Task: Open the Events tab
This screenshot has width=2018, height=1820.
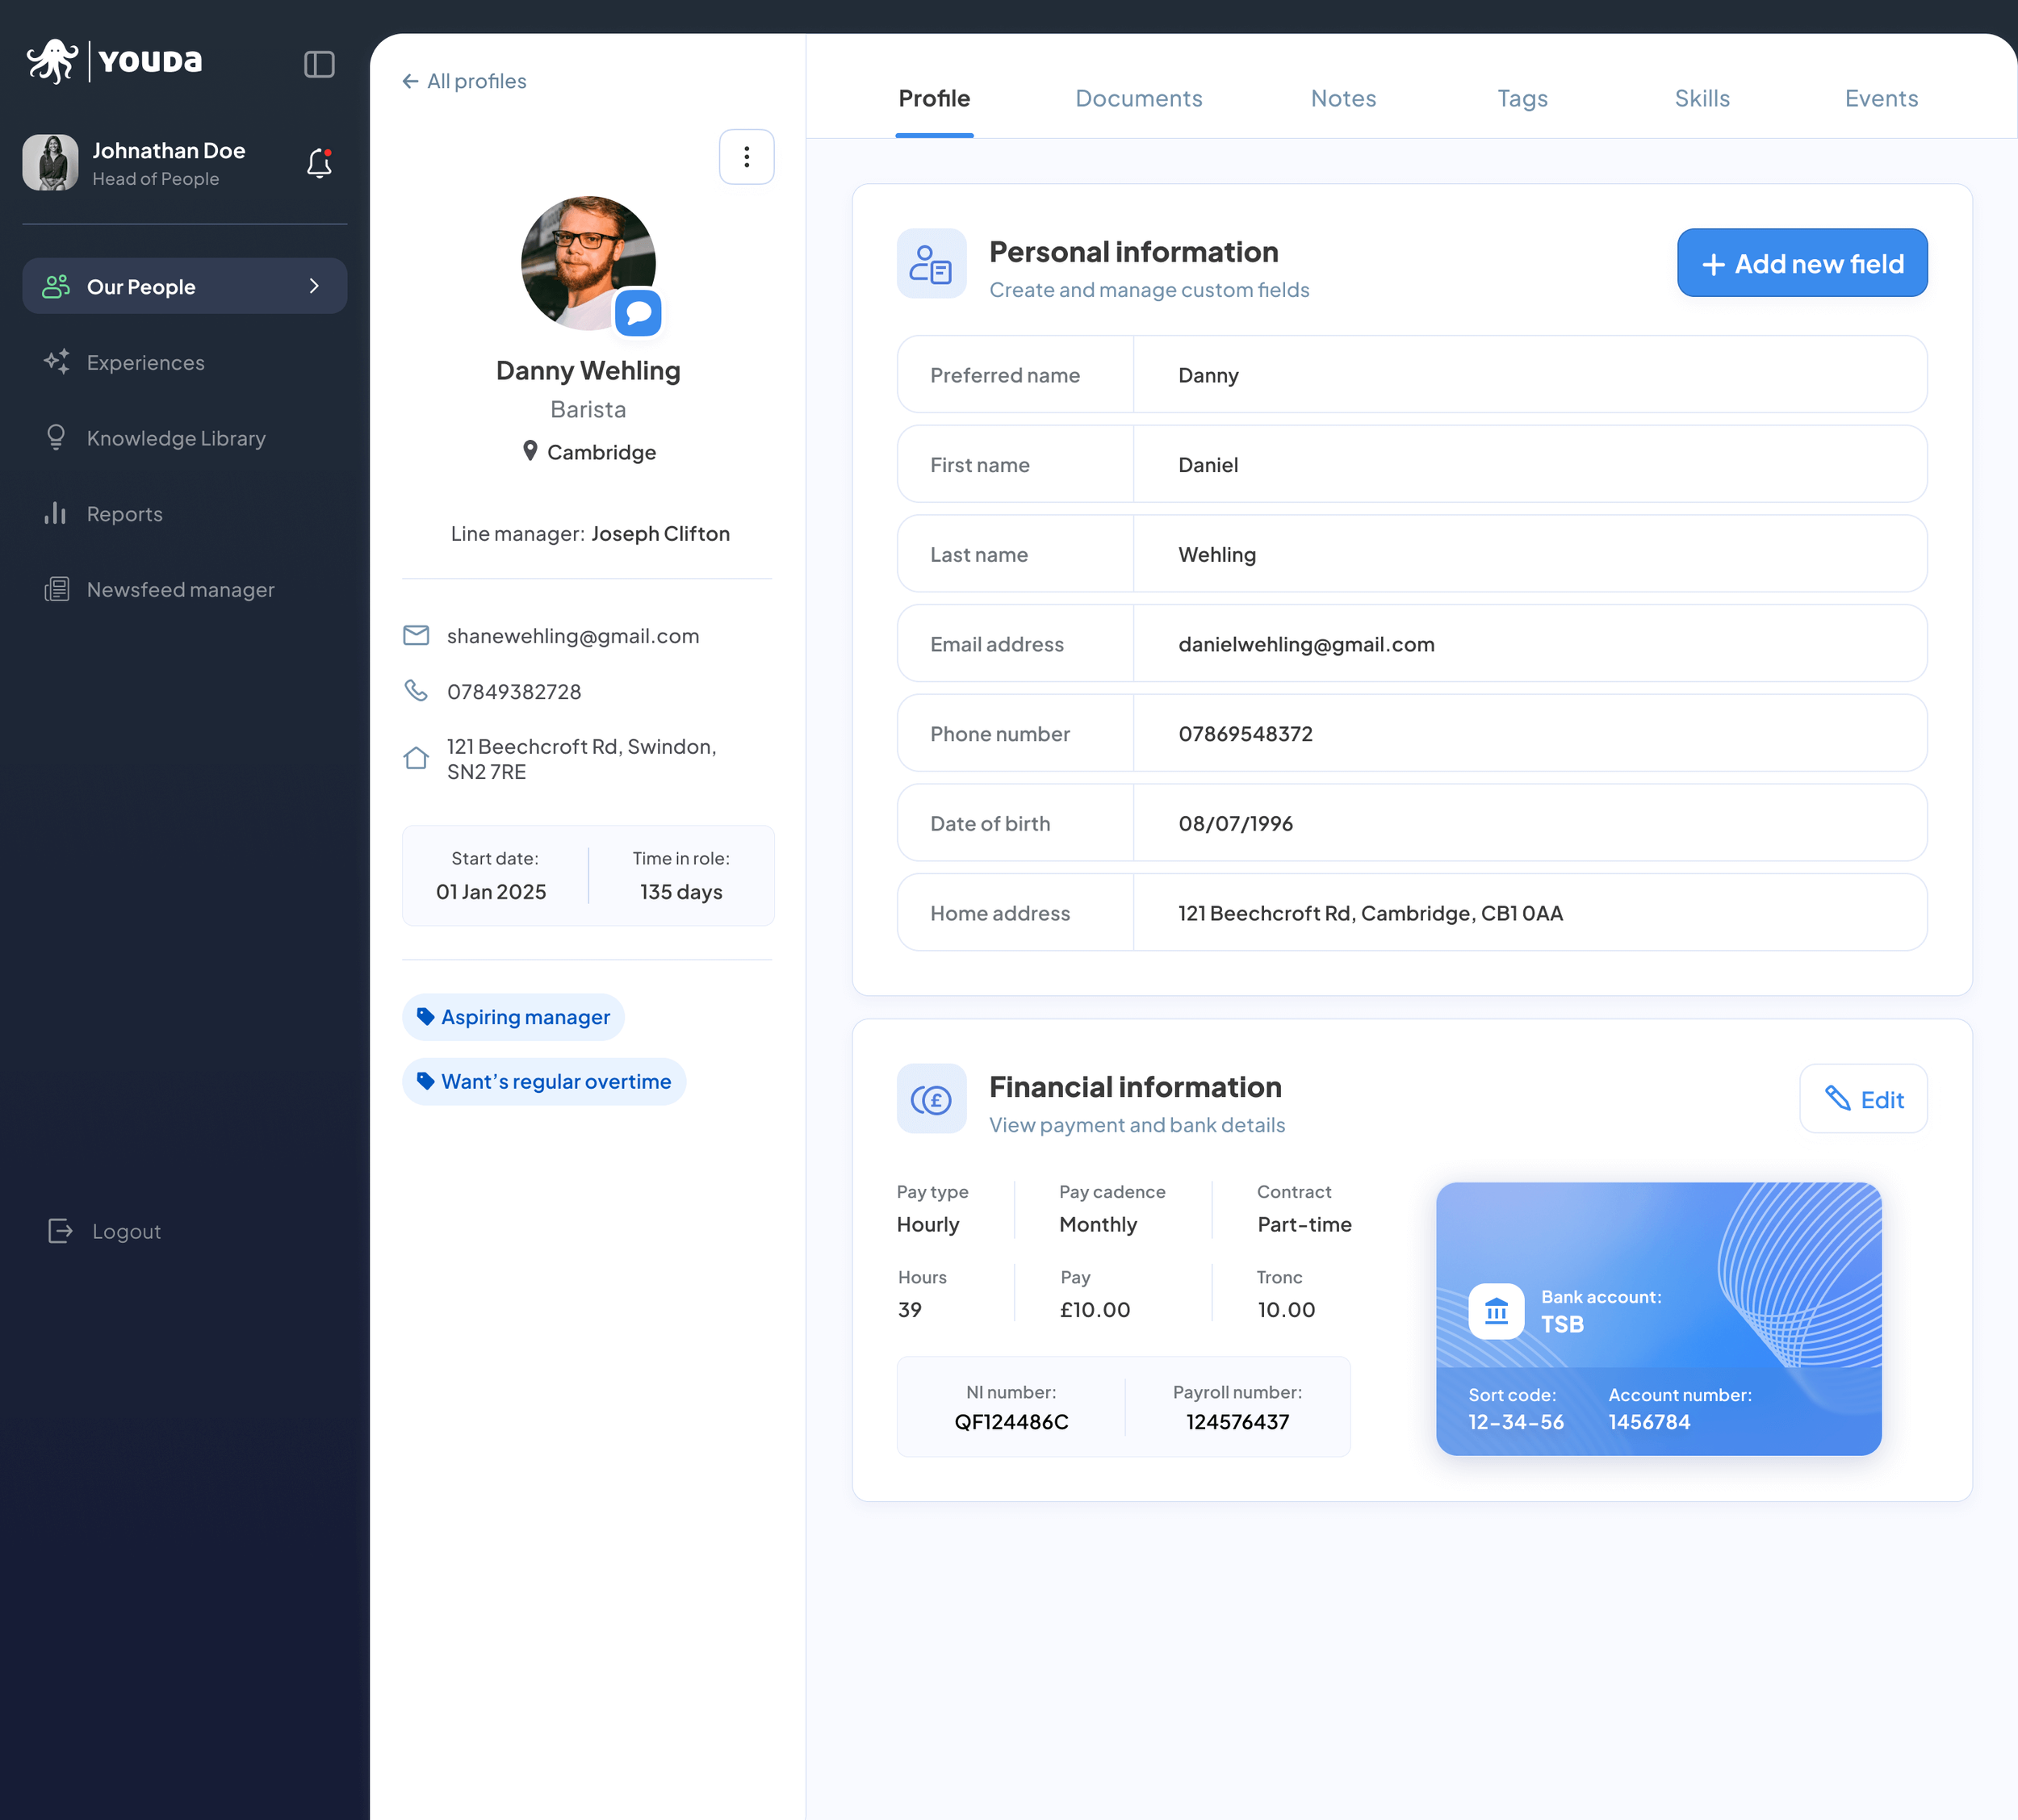Action: 1880,98
